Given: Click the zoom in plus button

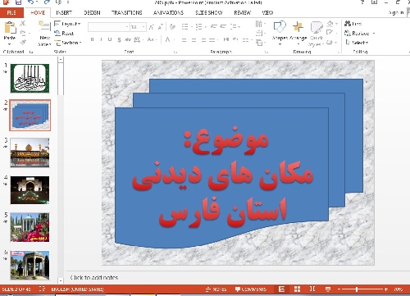Looking at the screenshot, I should tap(385, 289).
